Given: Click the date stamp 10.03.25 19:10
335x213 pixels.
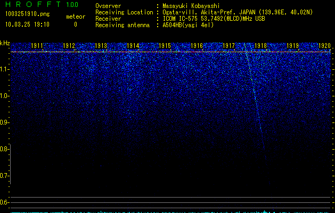Looking at the screenshot, I should pos(27,24).
